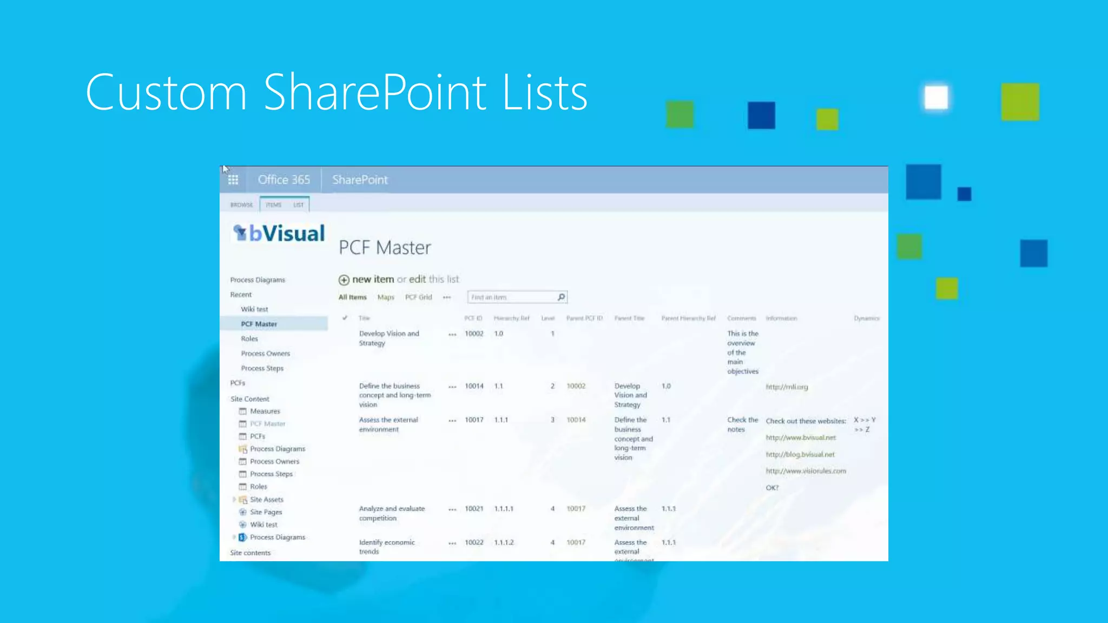Image resolution: width=1108 pixels, height=623 pixels.
Task: Open Process Steps under Recent
Action: click(262, 368)
